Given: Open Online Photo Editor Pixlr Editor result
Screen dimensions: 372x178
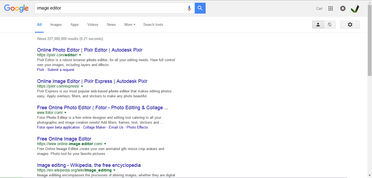Looking at the screenshot, I should (x=90, y=50).
